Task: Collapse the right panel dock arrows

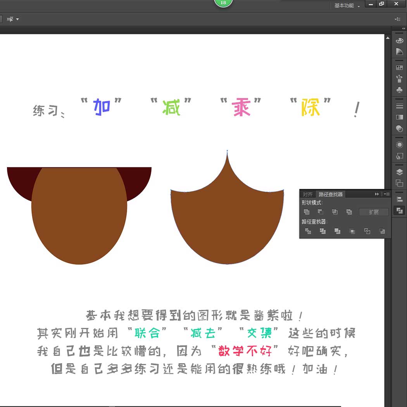Action: pyautogui.click(x=404, y=28)
